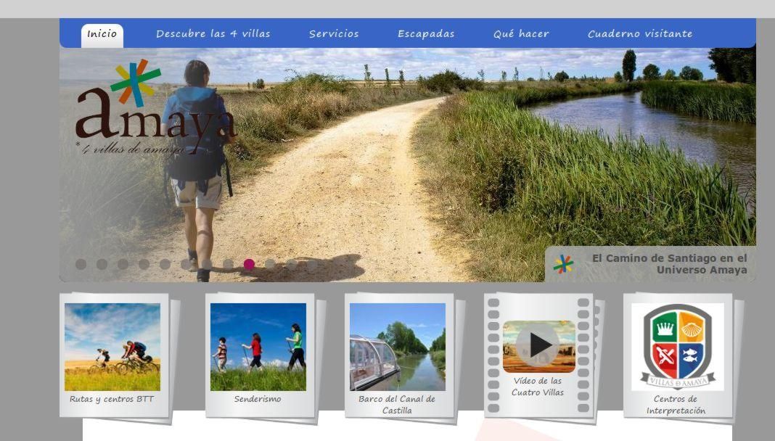Click the Vídeo de las Cuatro Villas caption
This screenshot has width=775, height=441.
tap(538, 387)
